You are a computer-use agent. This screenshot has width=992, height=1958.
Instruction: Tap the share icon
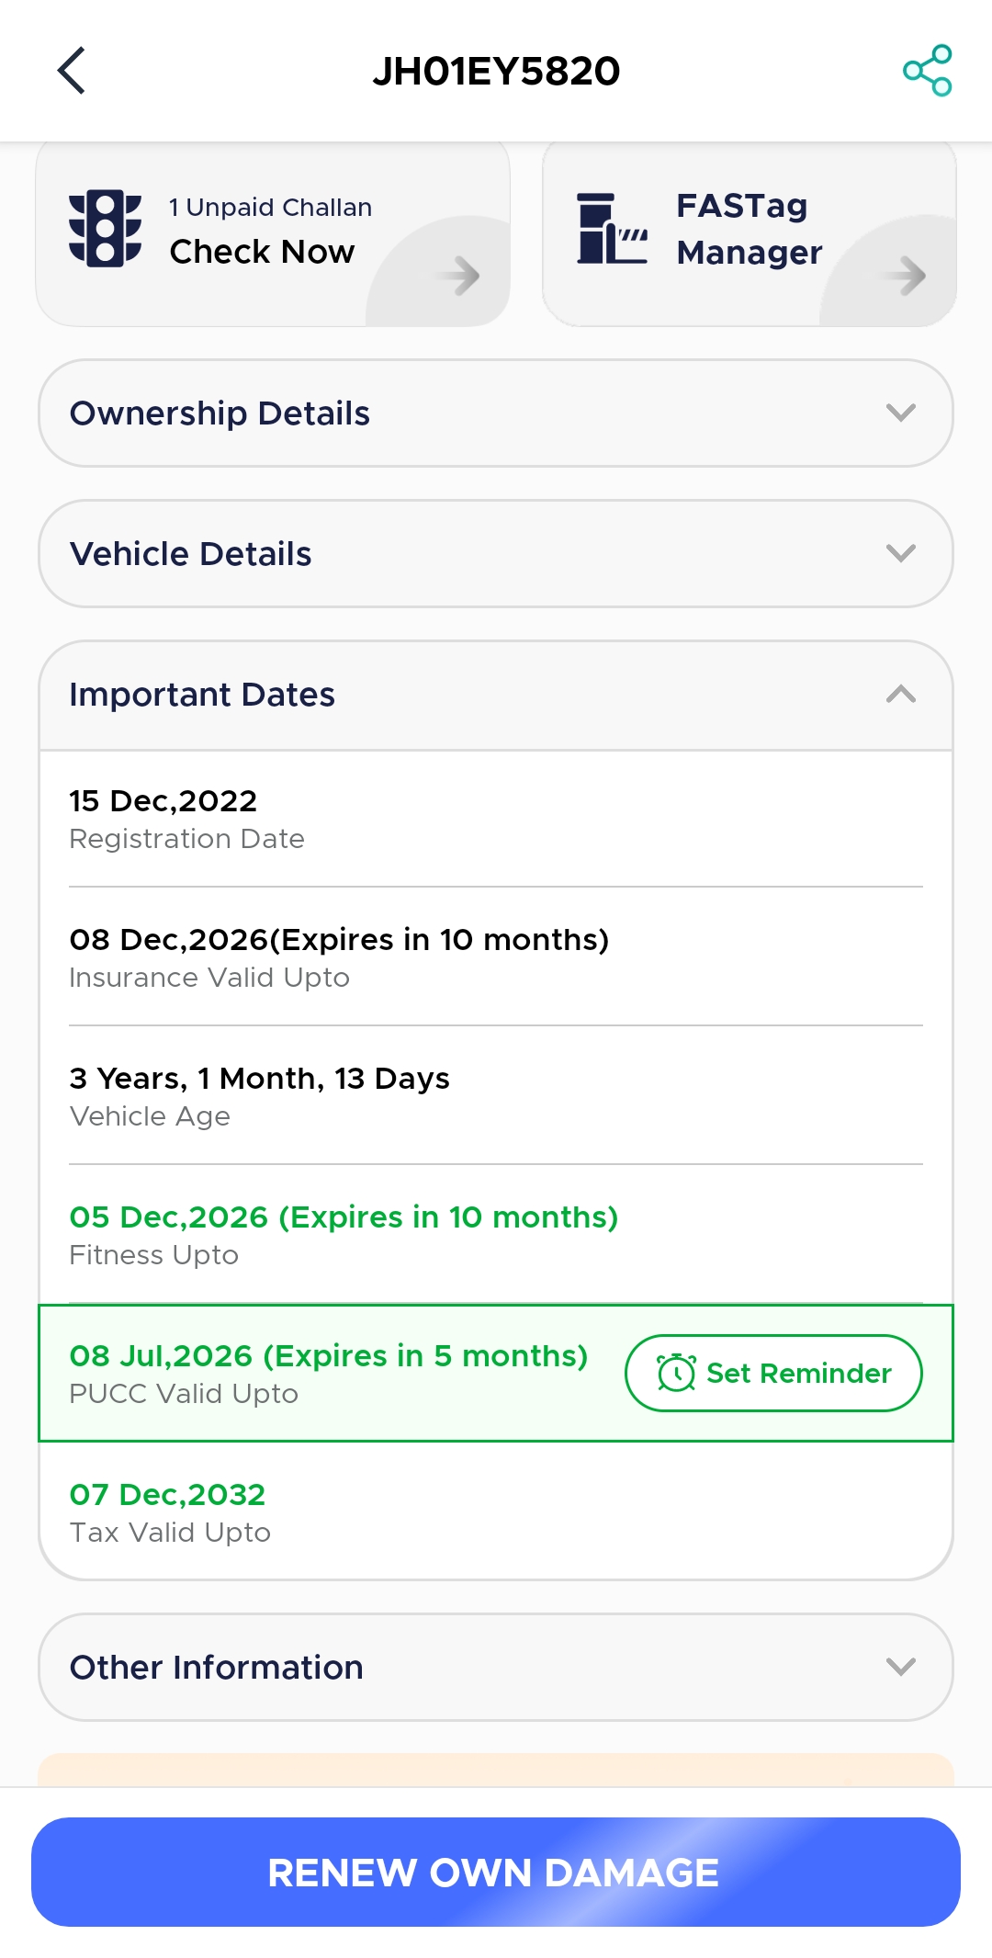pyautogui.click(x=927, y=71)
